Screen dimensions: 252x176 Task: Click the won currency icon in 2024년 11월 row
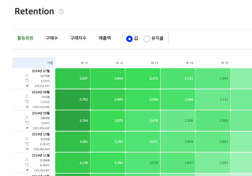click(x=27, y=170)
